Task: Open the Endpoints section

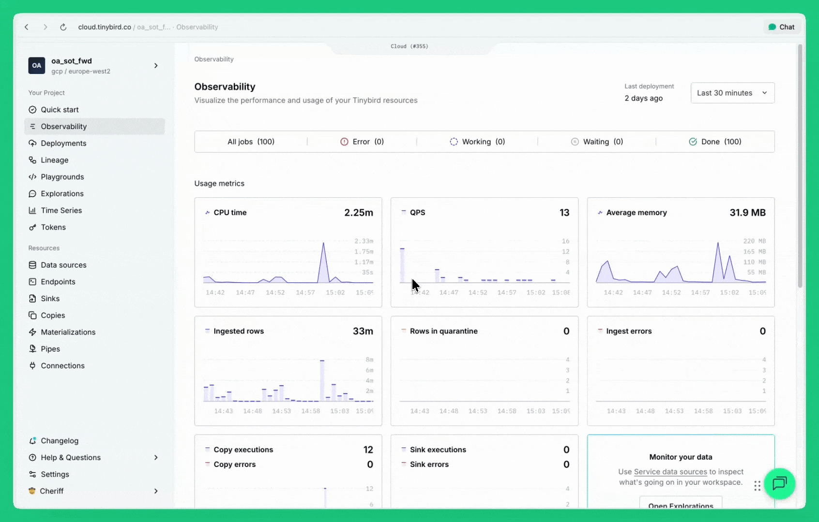Action: point(58,281)
